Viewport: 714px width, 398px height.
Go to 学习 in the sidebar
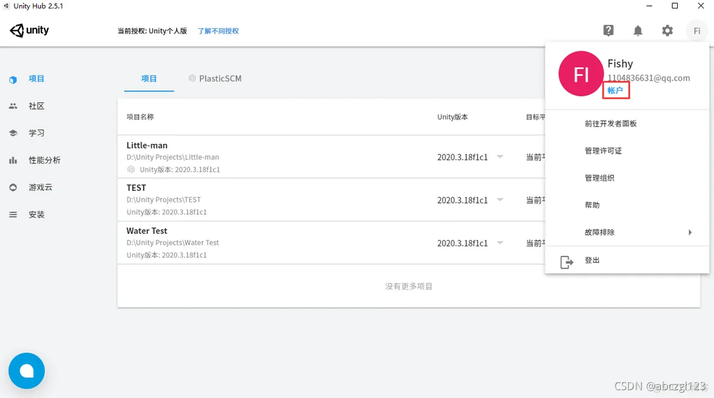pyautogui.click(x=36, y=133)
